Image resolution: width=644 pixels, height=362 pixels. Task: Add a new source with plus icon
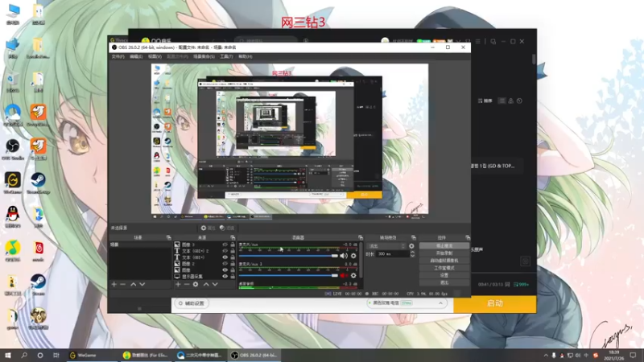(x=178, y=284)
